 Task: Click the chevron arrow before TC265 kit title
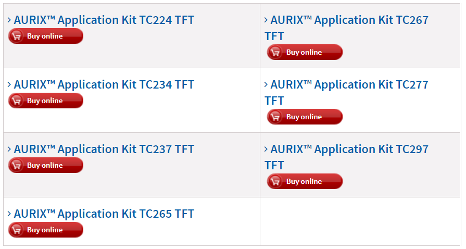(10, 214)
